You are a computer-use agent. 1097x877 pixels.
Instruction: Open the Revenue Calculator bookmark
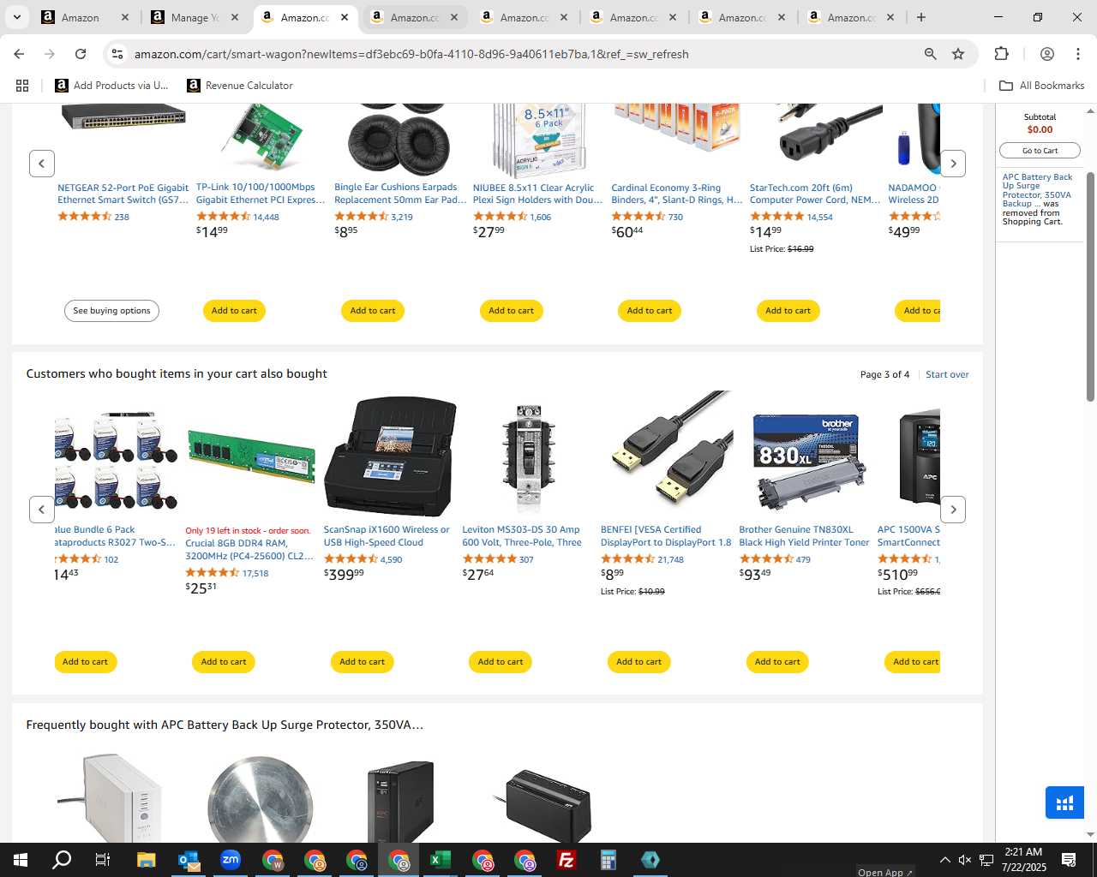(x=240, y=86)
